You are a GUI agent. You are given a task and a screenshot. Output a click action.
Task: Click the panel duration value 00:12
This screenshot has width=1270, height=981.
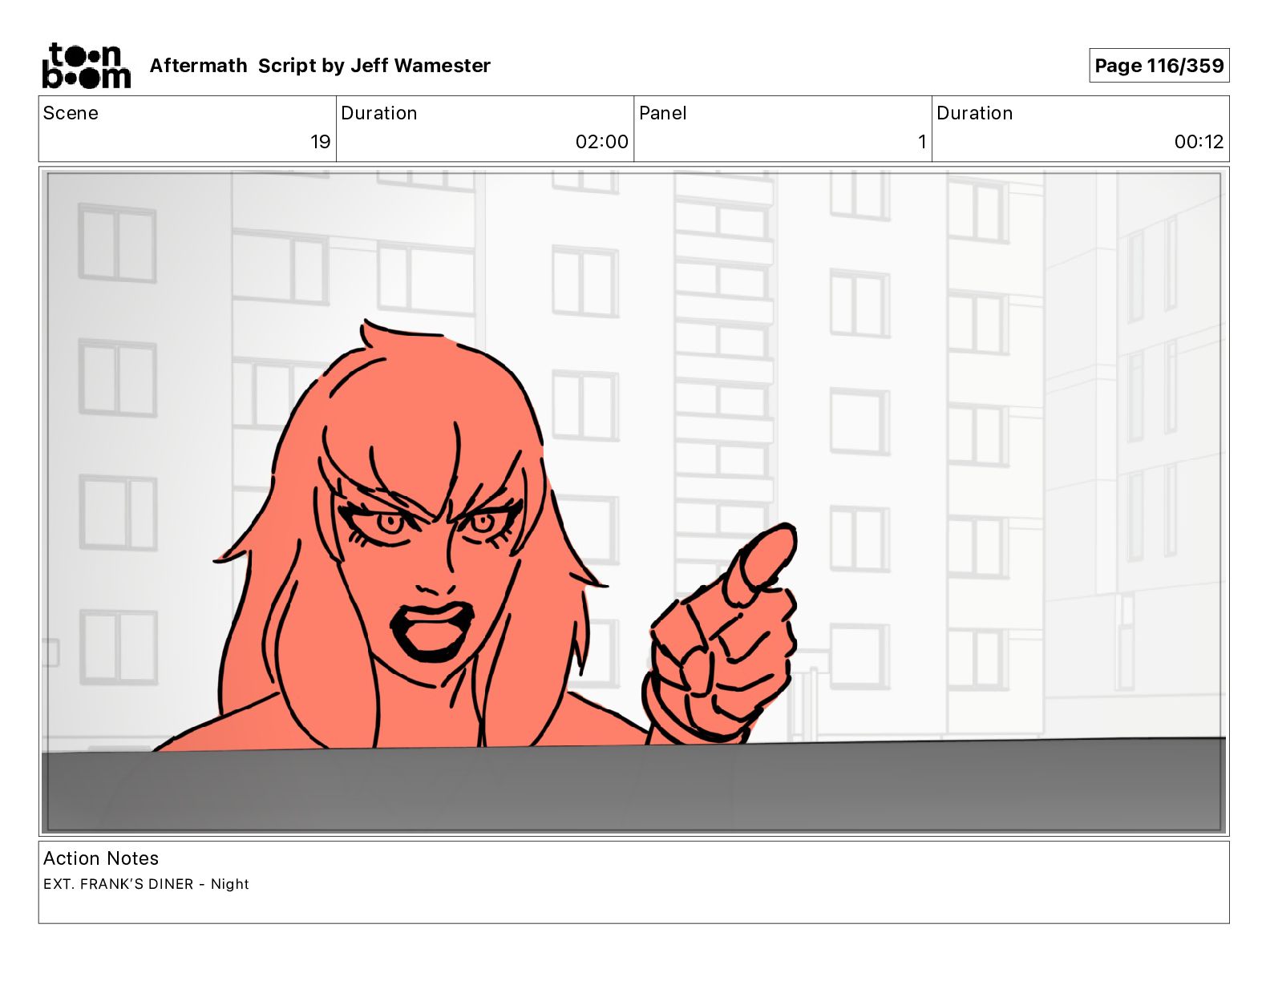click(1198, 142)
